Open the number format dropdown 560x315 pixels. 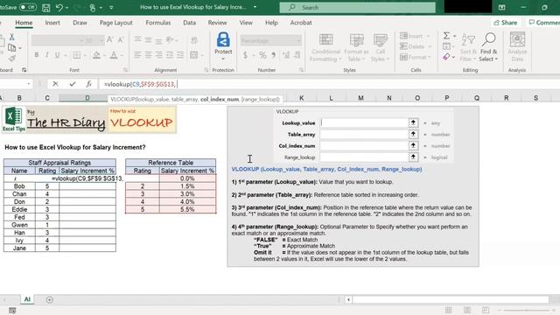(x=298, y=41)
